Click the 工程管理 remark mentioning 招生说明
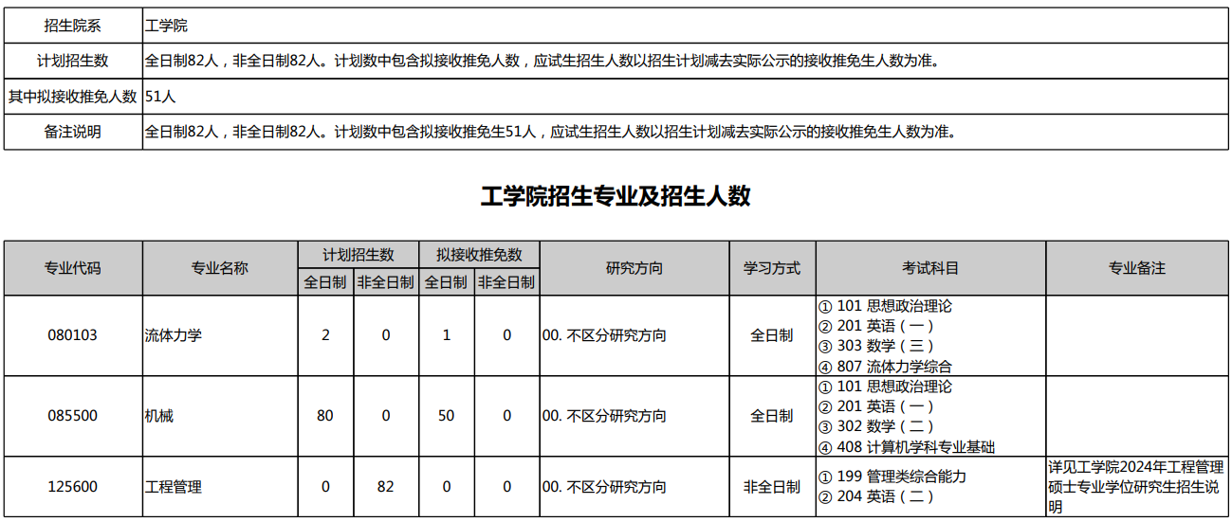 click(x=1136, y=487)
